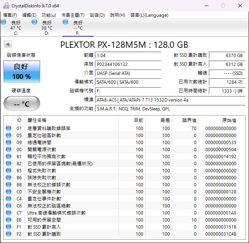Click status orb for attribute C6 row
The height and width of the screenshot is (243, 249).
8,206
